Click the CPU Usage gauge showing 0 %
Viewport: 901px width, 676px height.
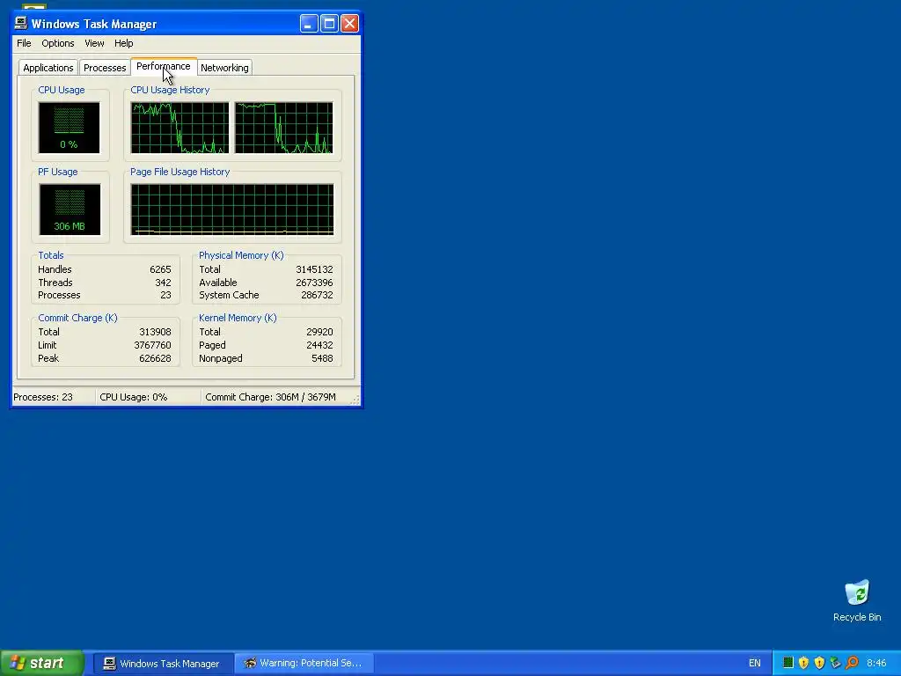[x=69, y=128]
